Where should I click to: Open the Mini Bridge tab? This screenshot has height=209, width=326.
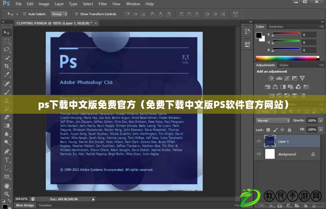(25, 205)
